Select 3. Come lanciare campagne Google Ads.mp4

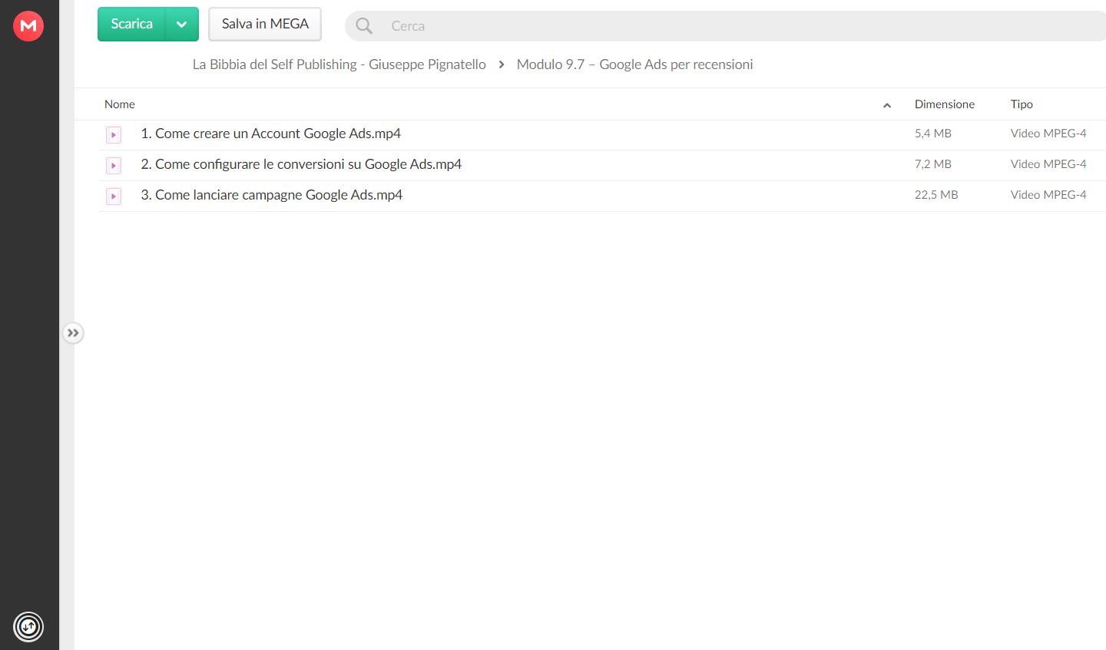[603, 196]
